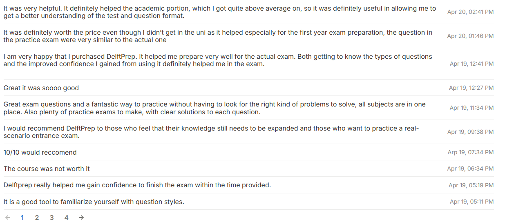Click the Apr 19, 05:11 PM timestamp
This screenshot has height=224, width=505.
pos(471,202)
